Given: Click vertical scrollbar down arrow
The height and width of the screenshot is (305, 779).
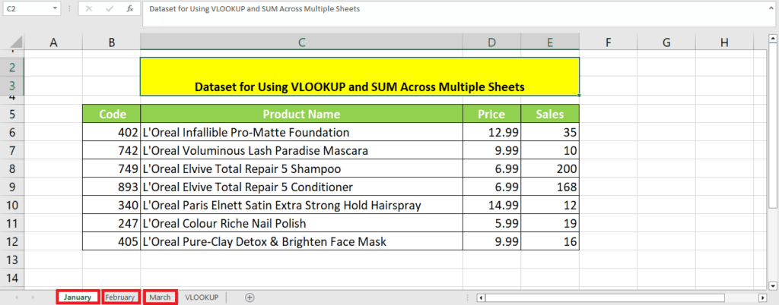Looking at the screenshot, I should coord(773,286).
